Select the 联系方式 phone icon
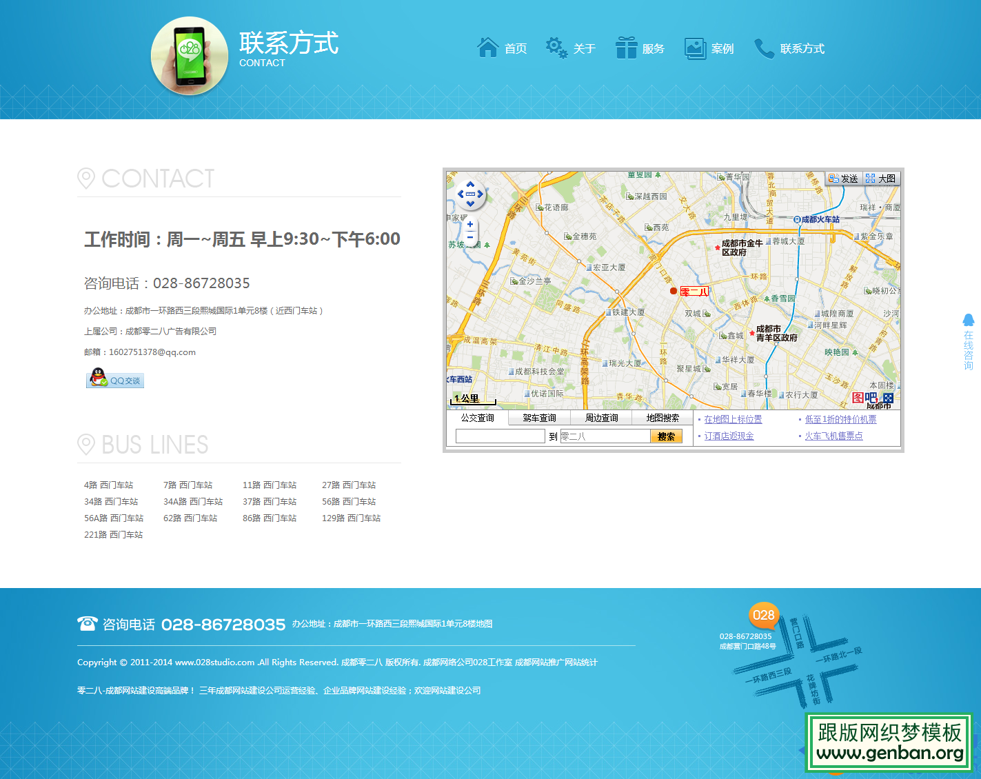The width and height of the screenshot is (981, 779). (764, 48)
